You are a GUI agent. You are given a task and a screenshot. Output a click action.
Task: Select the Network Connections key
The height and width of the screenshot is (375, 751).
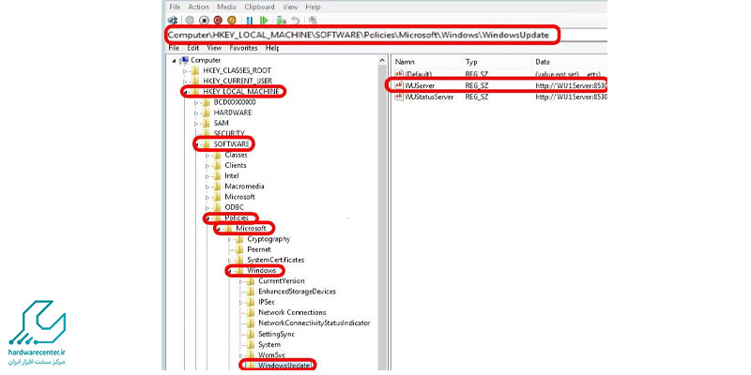coord(292,312)
